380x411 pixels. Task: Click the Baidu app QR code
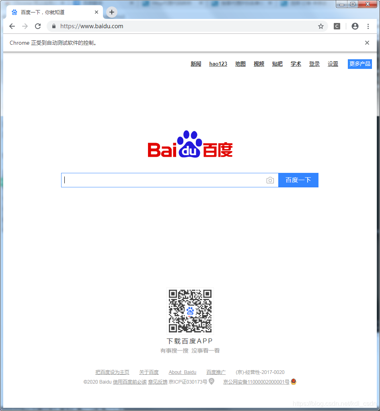[x=190, y=311]
